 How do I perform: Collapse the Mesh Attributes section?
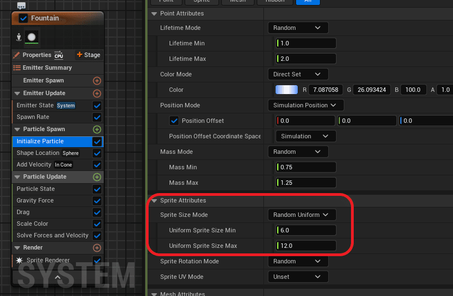(154, 294)
